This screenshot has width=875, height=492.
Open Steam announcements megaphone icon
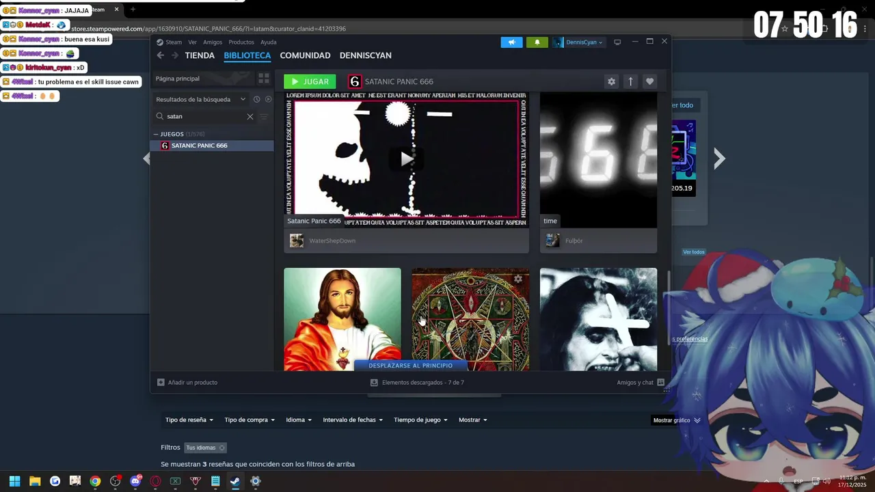511,42
